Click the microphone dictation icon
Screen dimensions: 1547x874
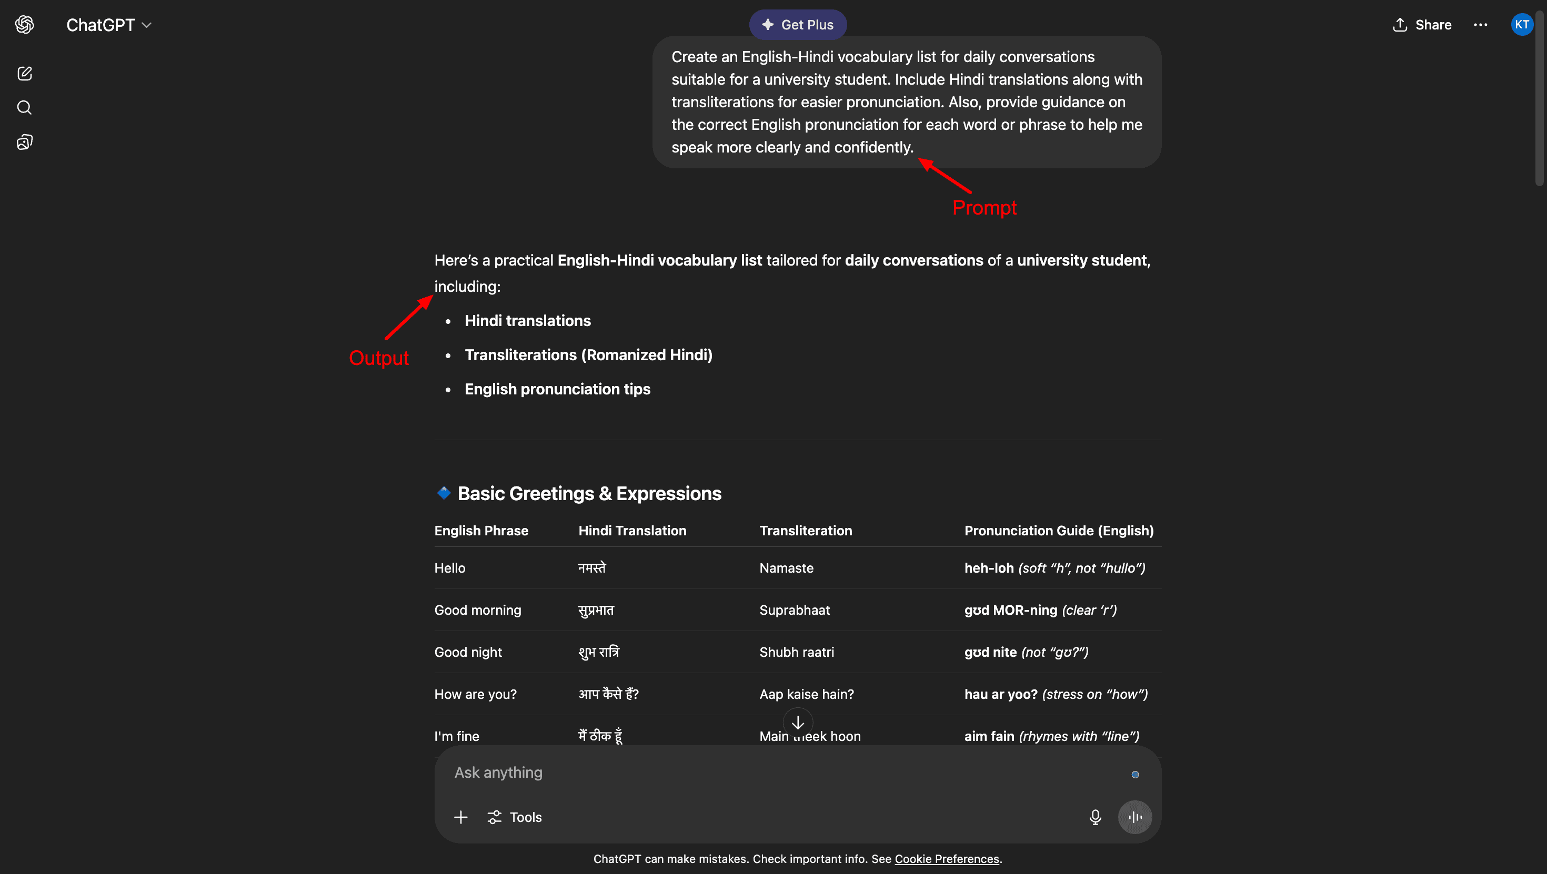click(x=1095, y=817)
